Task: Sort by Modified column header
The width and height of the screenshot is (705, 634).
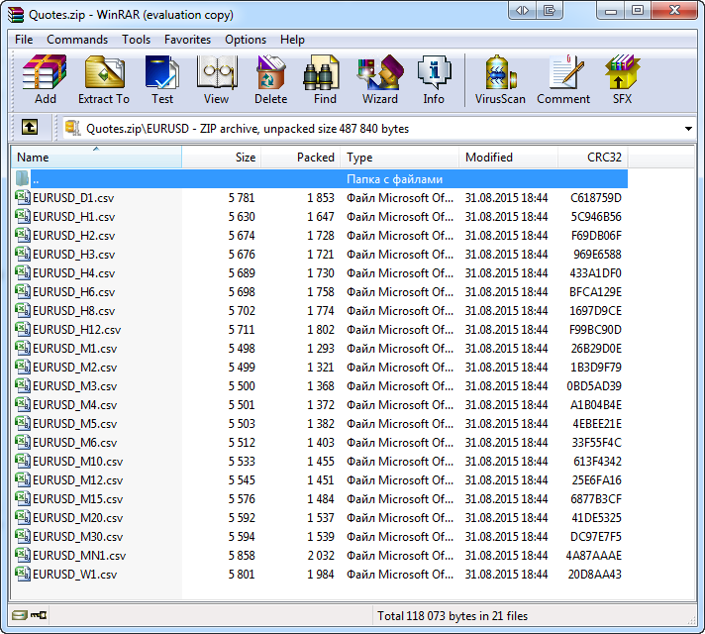Action: click(508, 158)
